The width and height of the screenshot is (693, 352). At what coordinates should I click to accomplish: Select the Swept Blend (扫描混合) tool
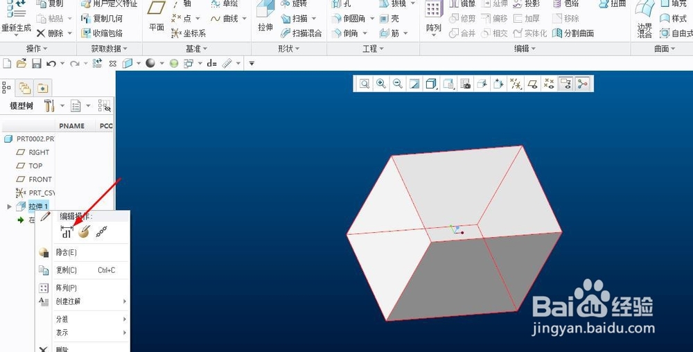(x=301, y=33)
